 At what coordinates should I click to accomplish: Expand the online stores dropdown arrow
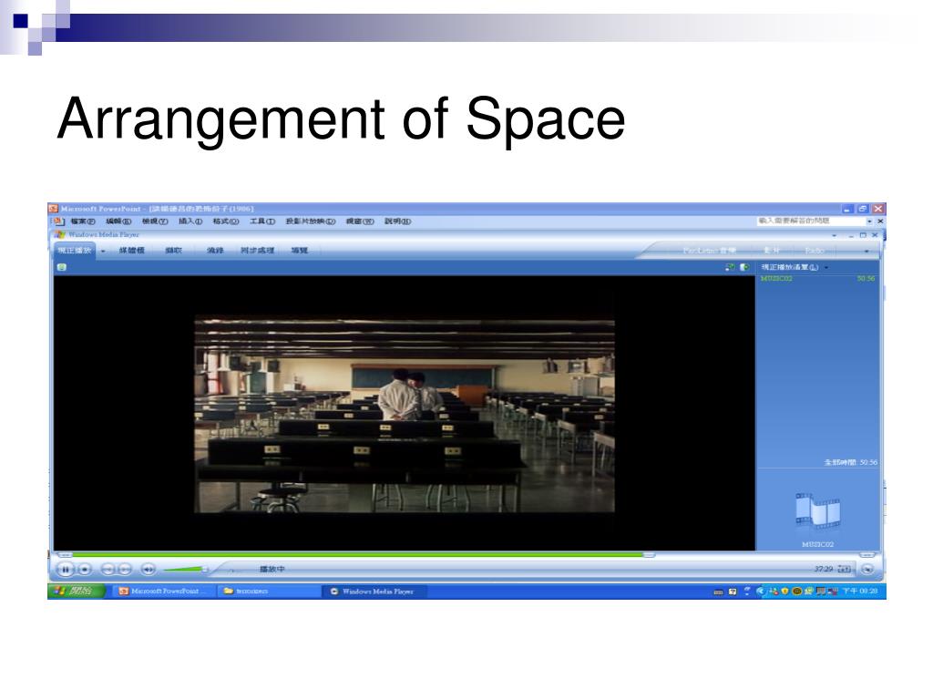click(866, 252)
